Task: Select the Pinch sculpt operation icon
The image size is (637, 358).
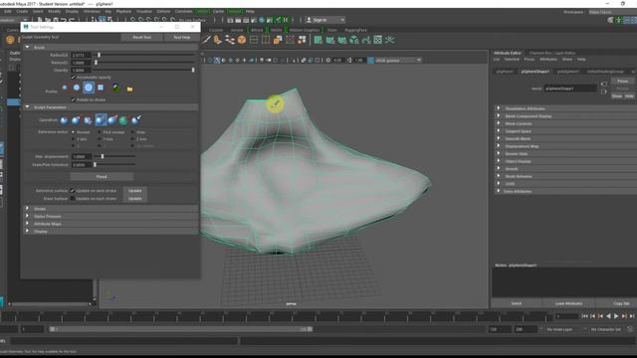Action: click(x=112, y=120)
